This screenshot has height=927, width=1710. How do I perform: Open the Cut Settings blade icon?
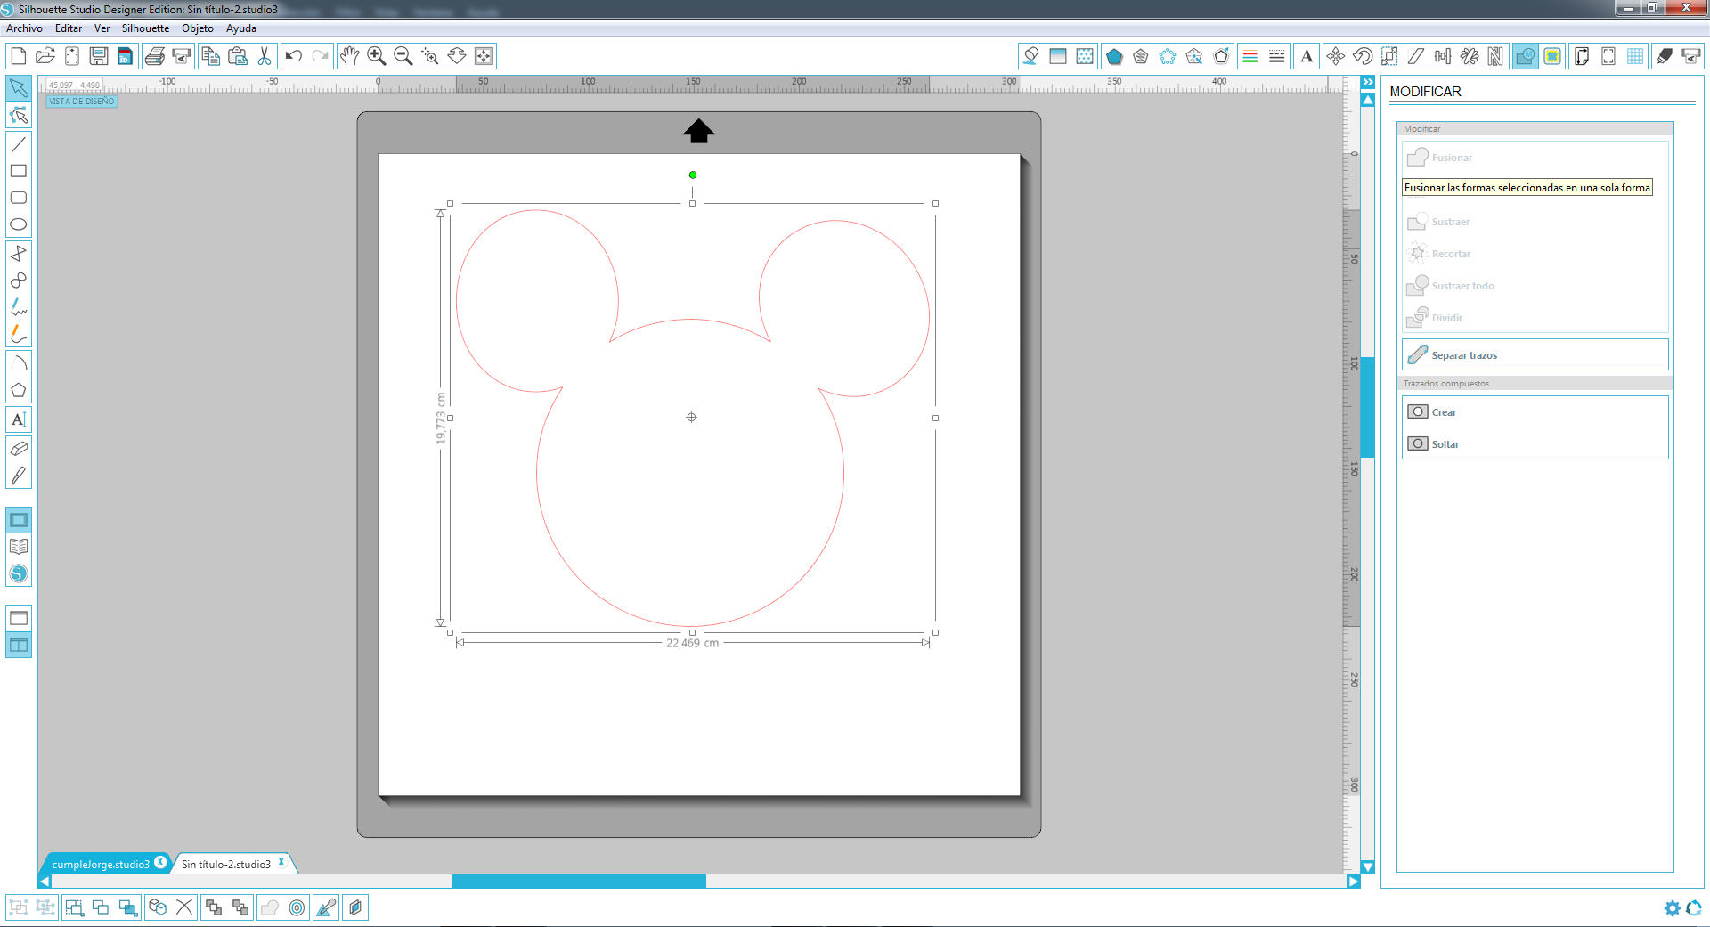click(x=1665, y=56)
